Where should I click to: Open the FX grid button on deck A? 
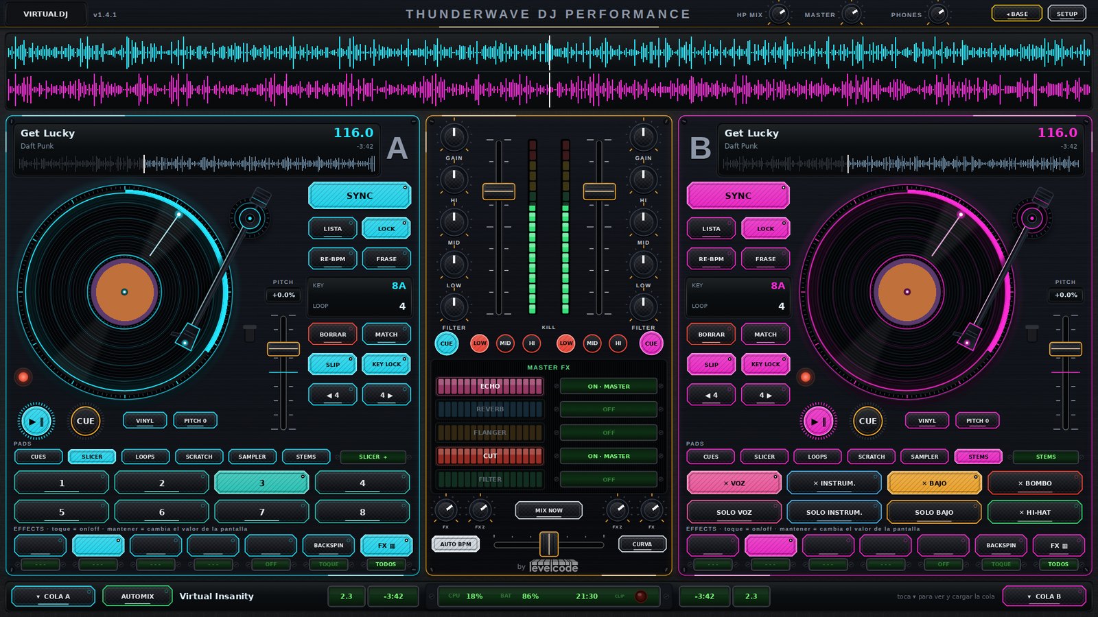coord(386,546)
